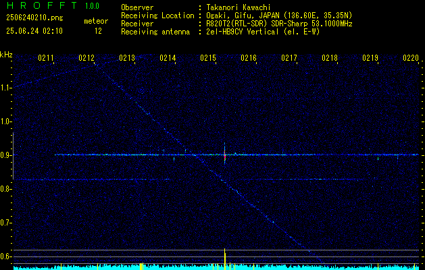The image size is (425, 270).
Task: Click the 0.6 kHz frequency label
Action: tap(5, 256)
